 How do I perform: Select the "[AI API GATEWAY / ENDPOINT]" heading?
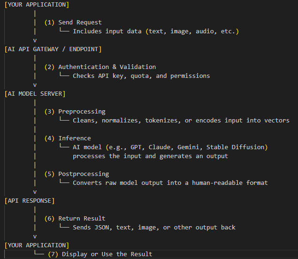(53, 49)
